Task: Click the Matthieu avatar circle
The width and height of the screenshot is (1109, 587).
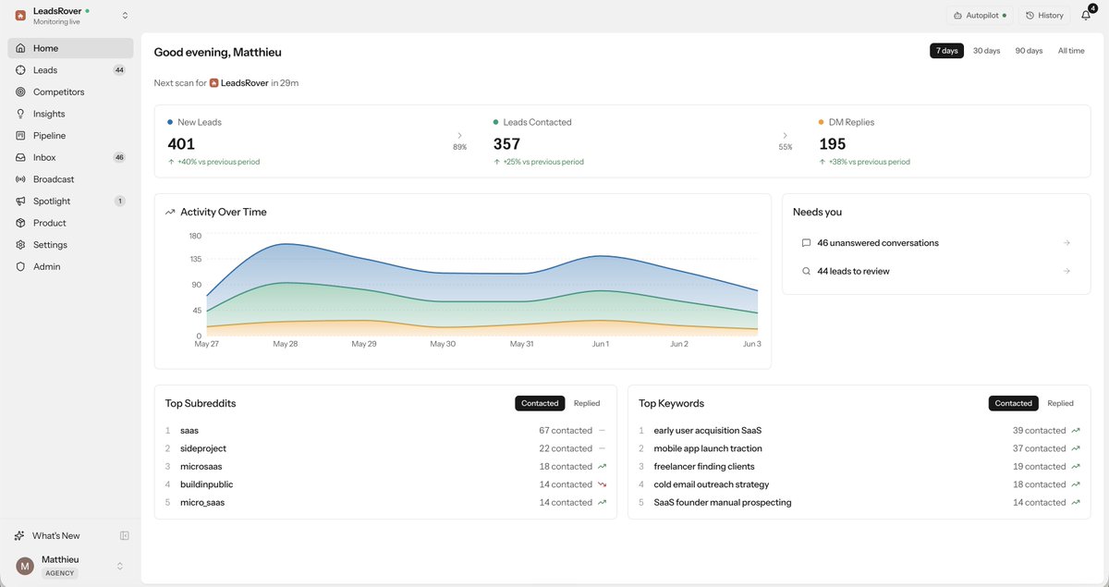Action: pyautogui.click(x=25, y=566)
